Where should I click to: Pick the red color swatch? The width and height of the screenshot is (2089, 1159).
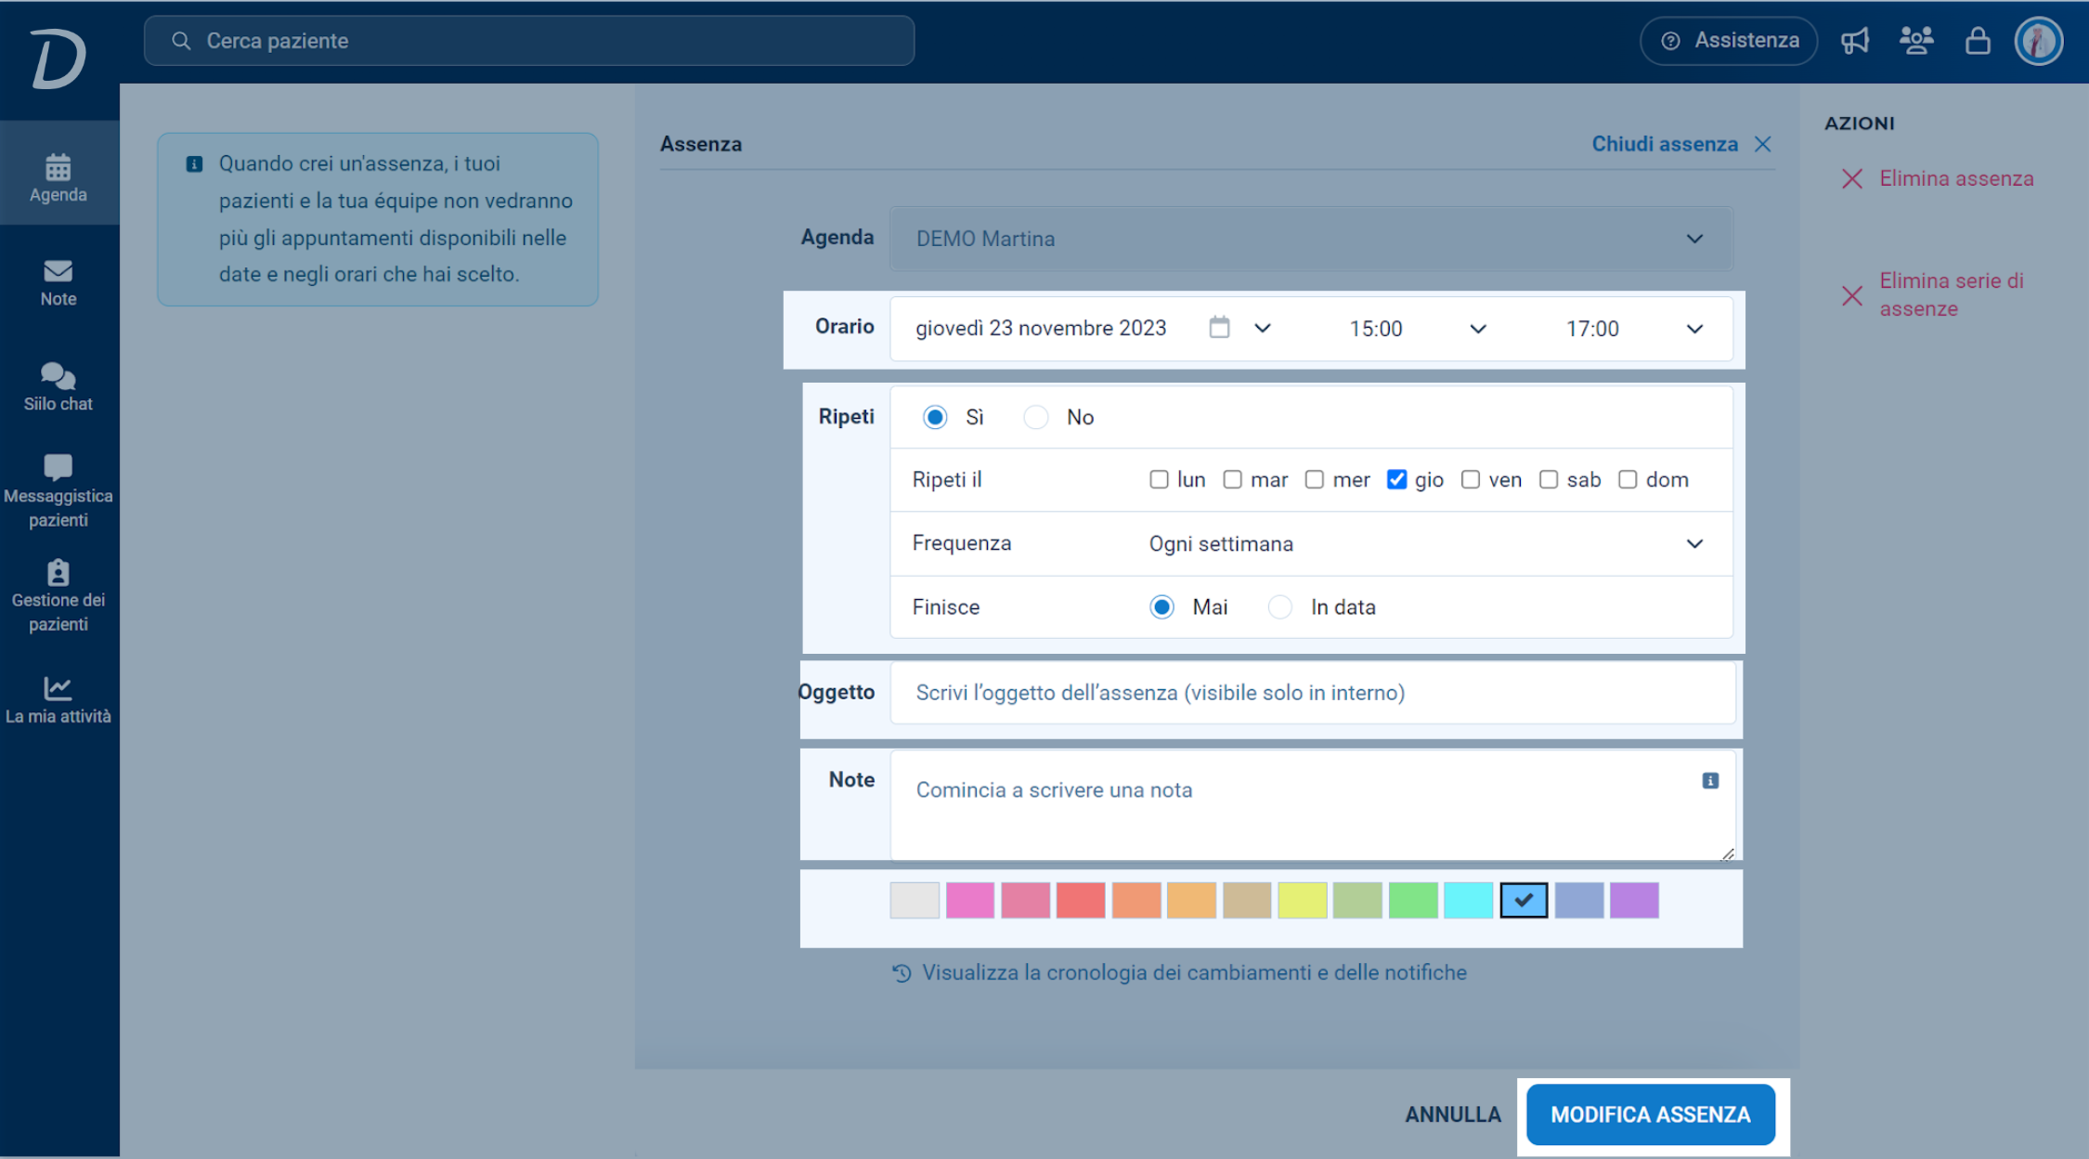[x=1081, y=900]
